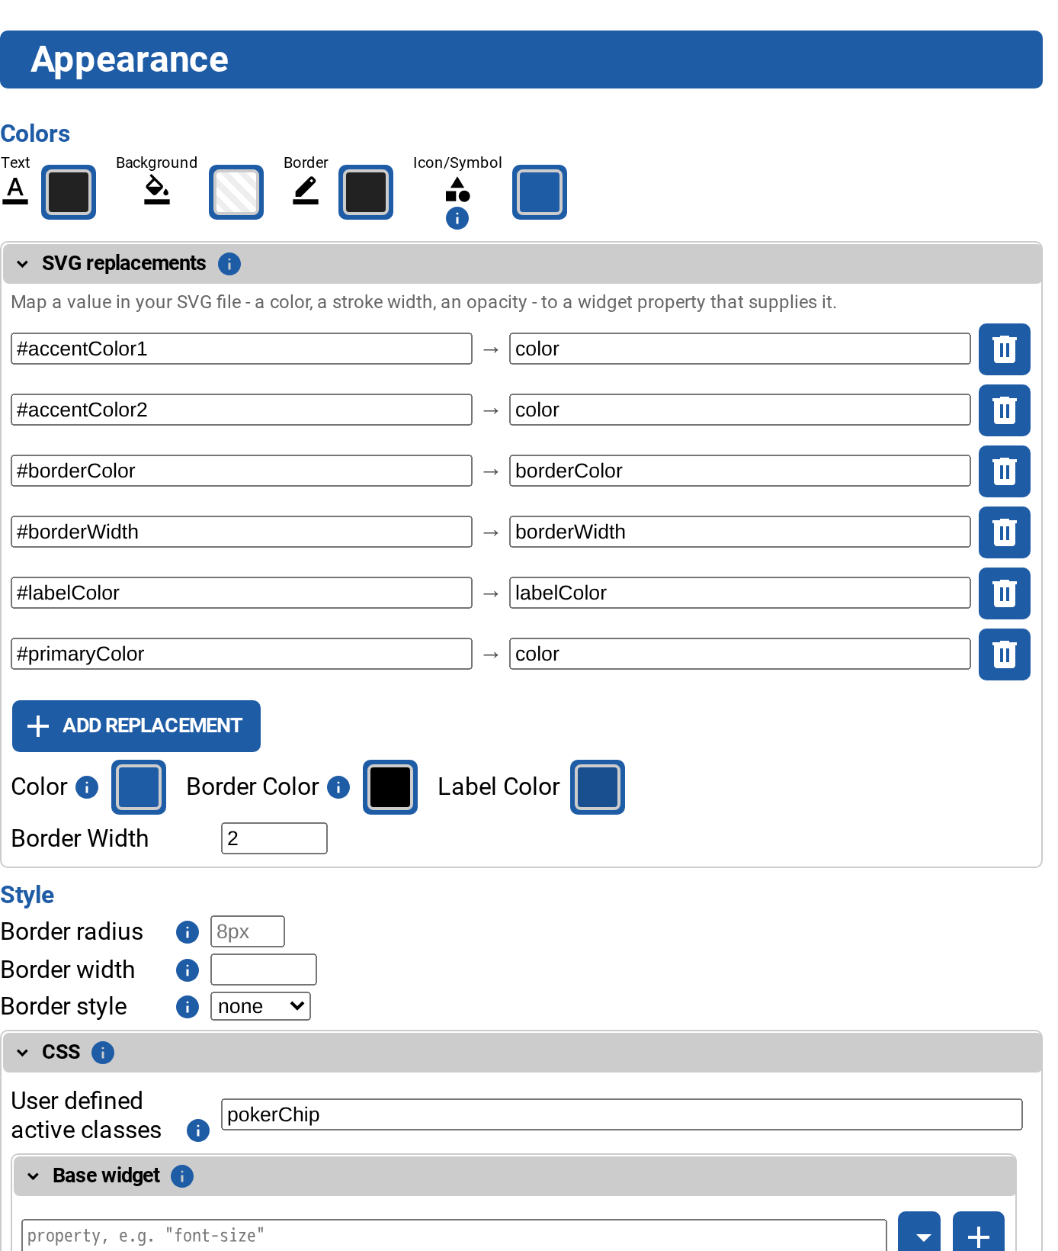The image size is (1058, 1251).
Task: Delete the #labelColor replacement row
Action: [1004, 593]
